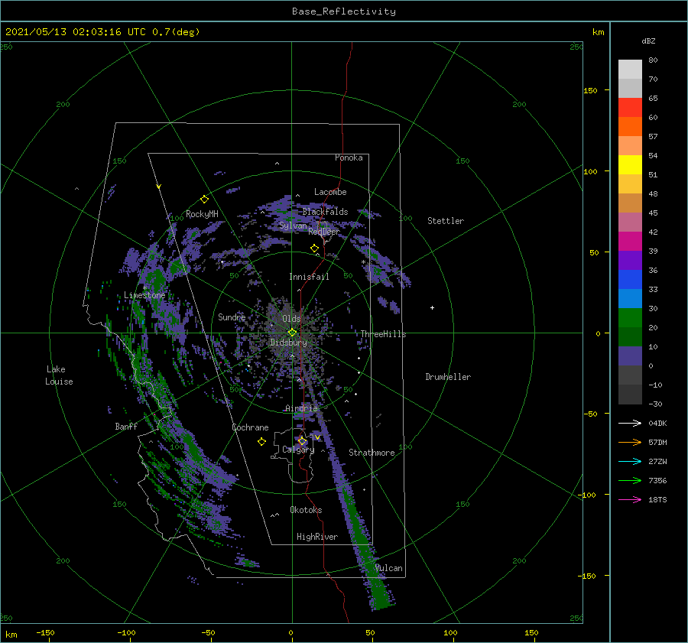Screen dimensions: 688x643
Task: Select the yellow diamond marker above Calgary label
Action: click(302, 441)
